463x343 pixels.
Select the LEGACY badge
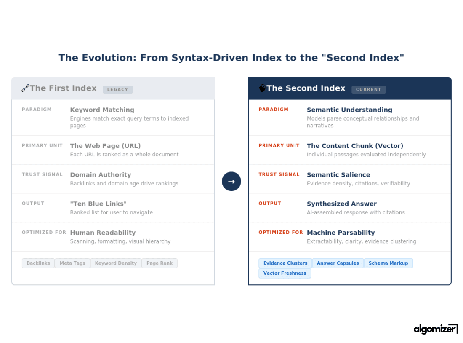(x=118, y=89)
